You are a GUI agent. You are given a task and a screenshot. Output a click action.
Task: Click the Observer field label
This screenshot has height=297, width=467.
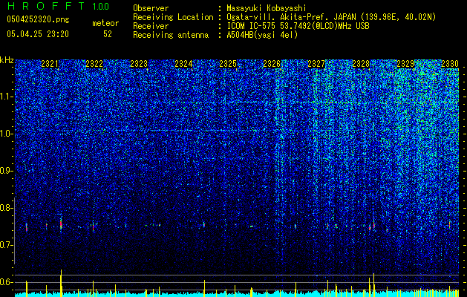coord(151,8)
